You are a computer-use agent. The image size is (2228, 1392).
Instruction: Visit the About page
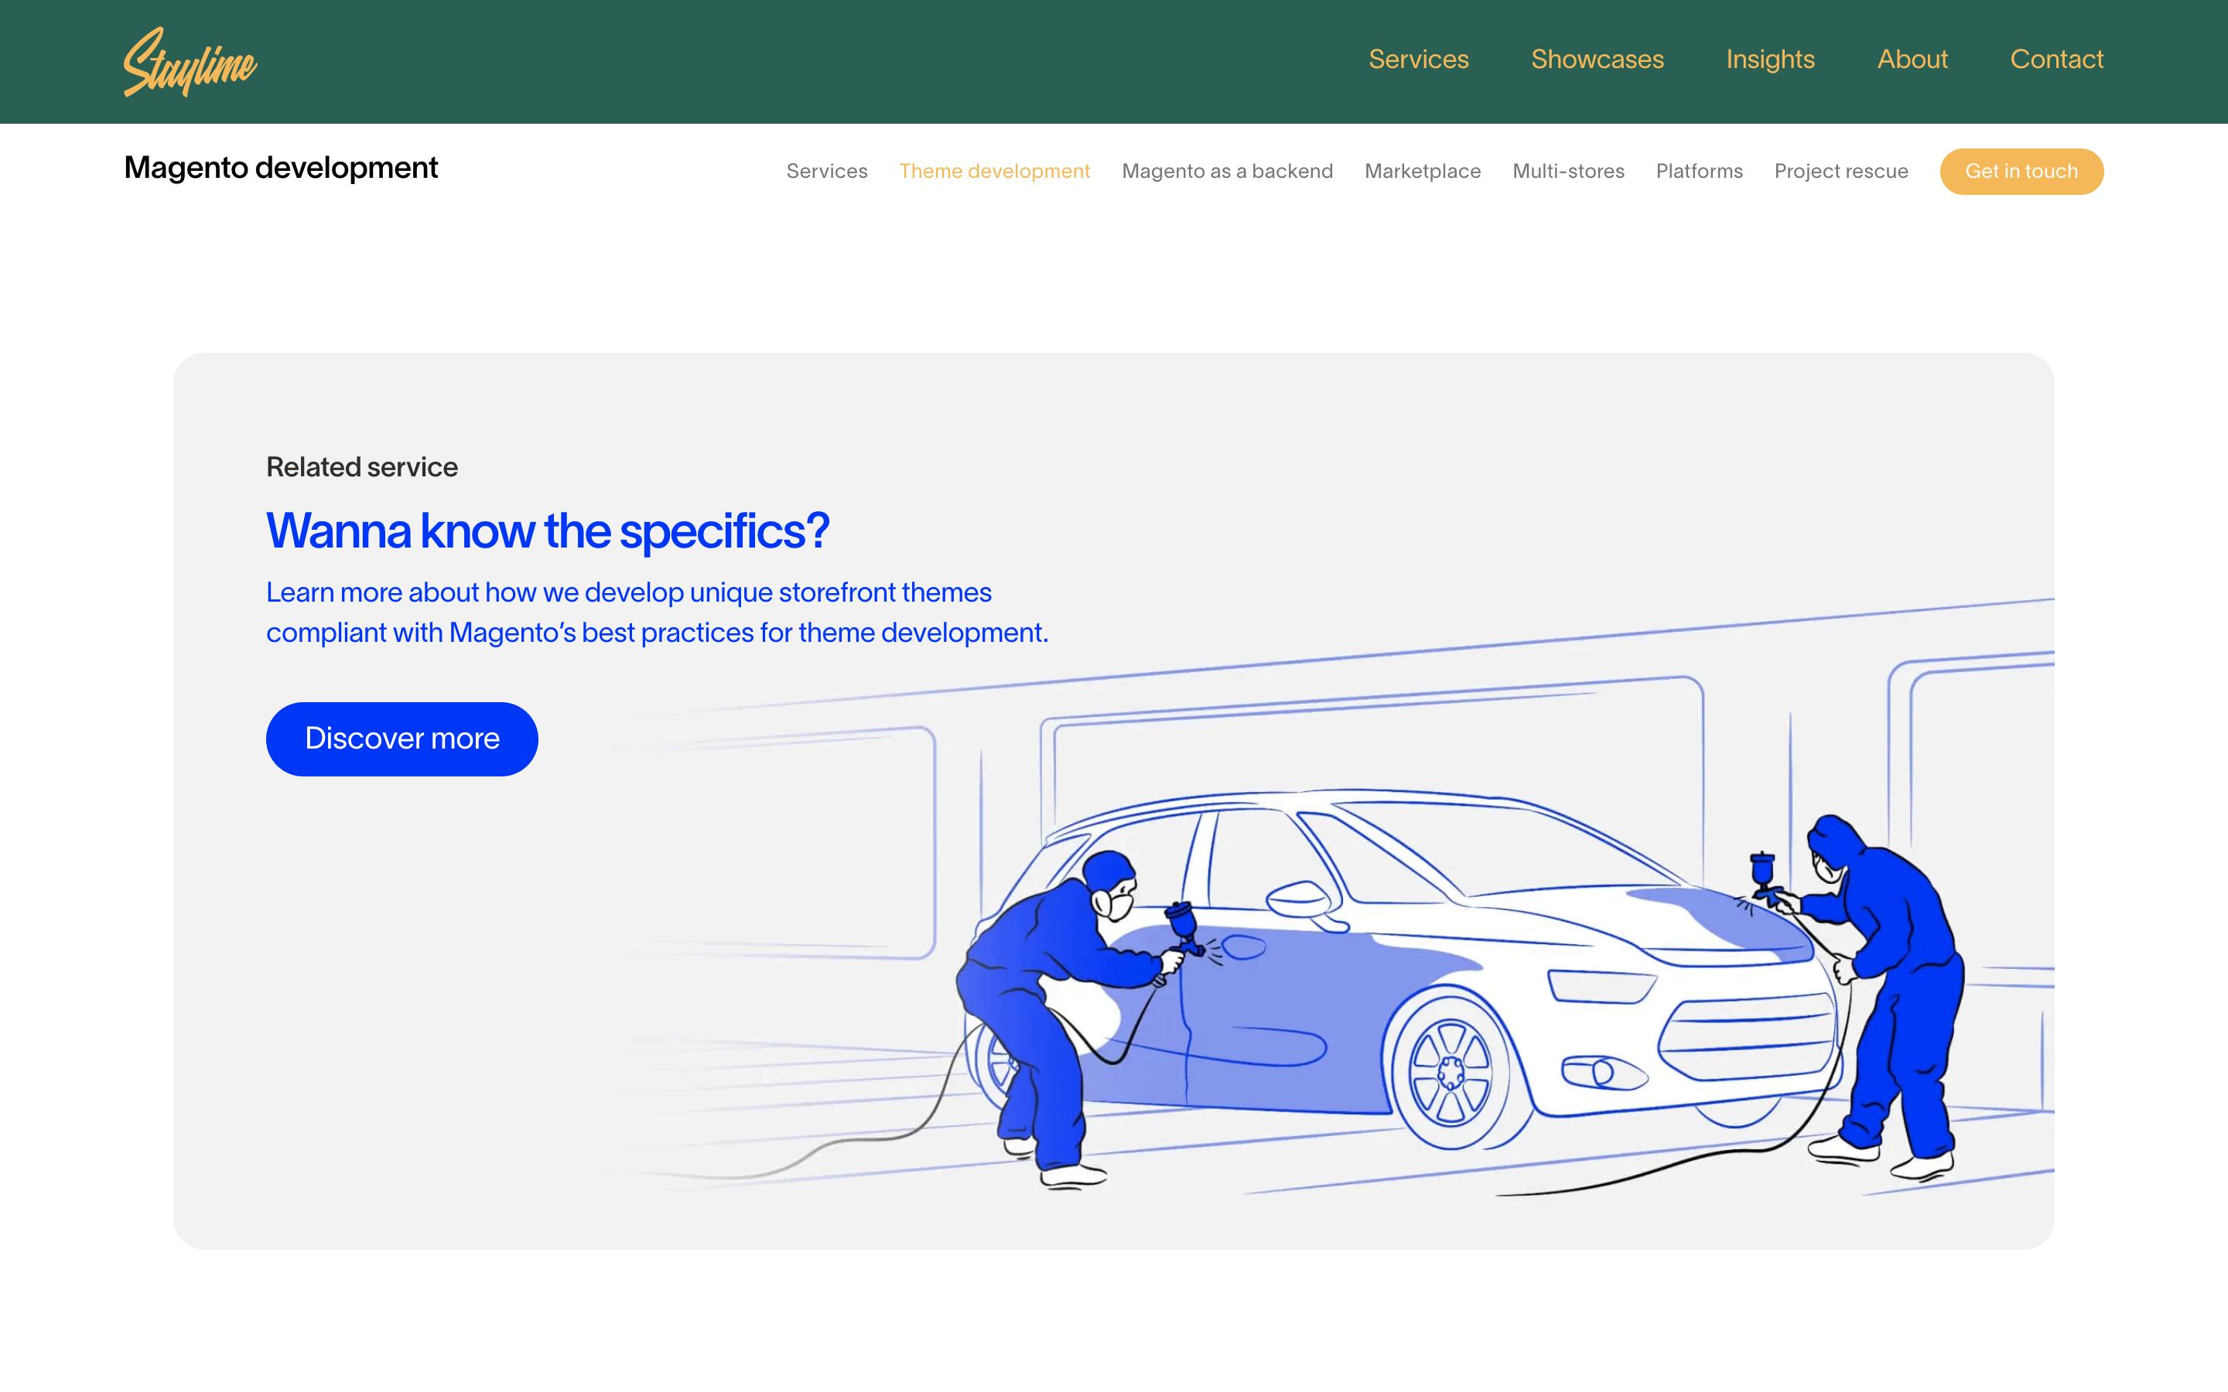click(1912, 60)
